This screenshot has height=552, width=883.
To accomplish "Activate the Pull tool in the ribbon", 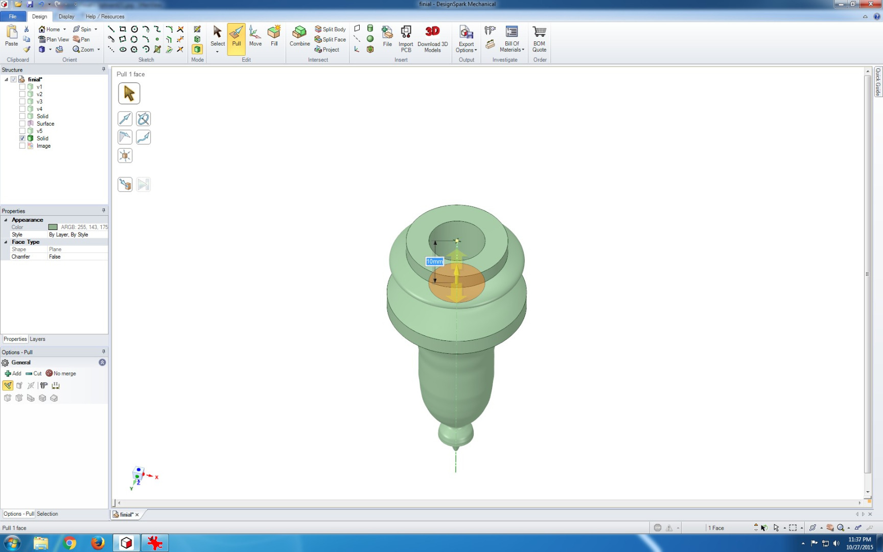I will point(236,38).
